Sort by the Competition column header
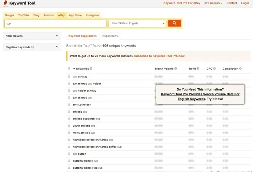Screen dimensions: 253x172 tap(230, 69)
